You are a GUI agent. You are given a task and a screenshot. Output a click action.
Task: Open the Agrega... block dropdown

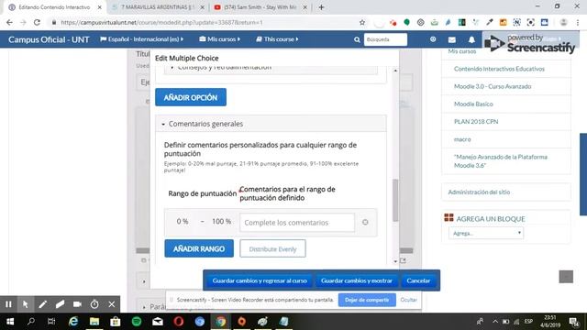[x=486, y=233]
